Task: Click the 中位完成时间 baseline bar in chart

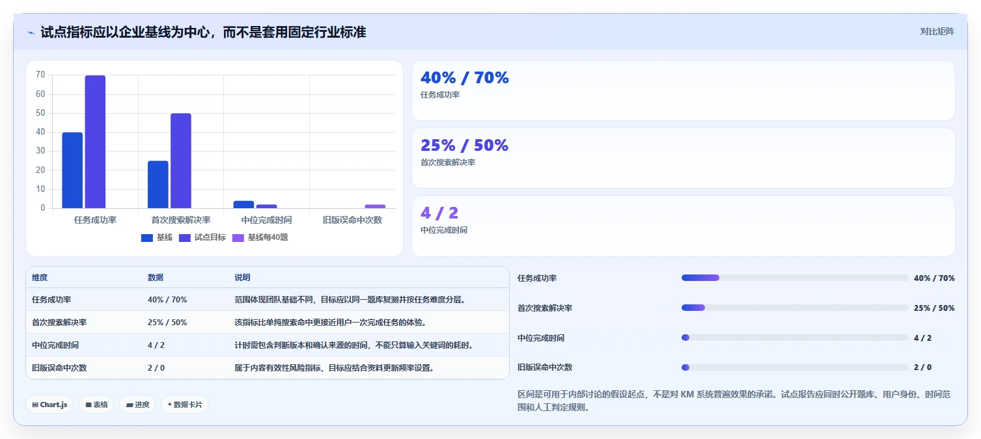Action: [243, 204]
